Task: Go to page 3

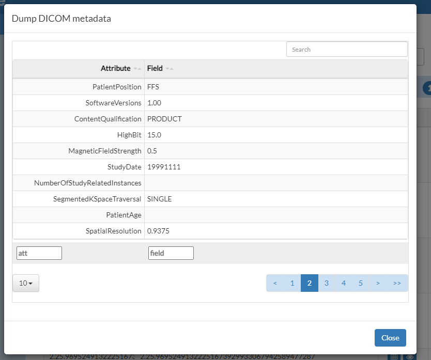Action: click(x=327, y=283)
